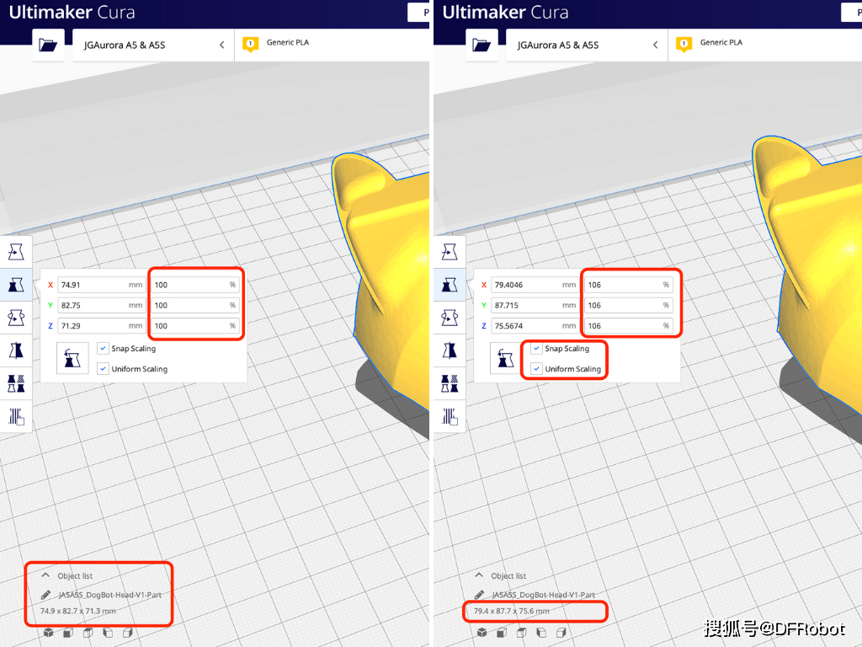Select Scale tool in right window toolbar
Image resolution: width=862 pixels, height=647 pixels.
click(450, 285)
